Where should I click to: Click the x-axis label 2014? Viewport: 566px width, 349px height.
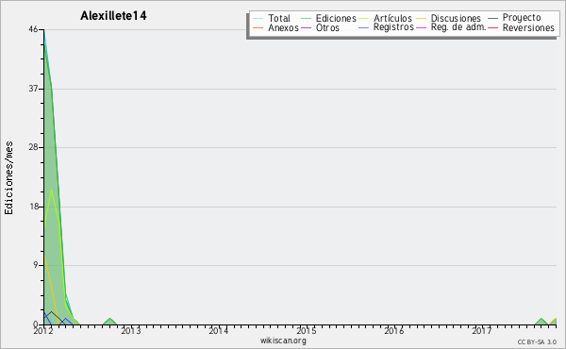pos(219,330)
